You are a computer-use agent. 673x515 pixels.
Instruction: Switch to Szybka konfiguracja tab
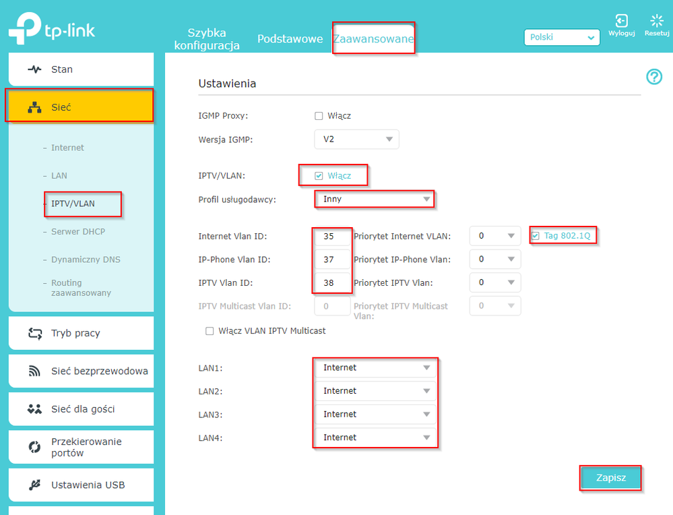pos(207,39)
